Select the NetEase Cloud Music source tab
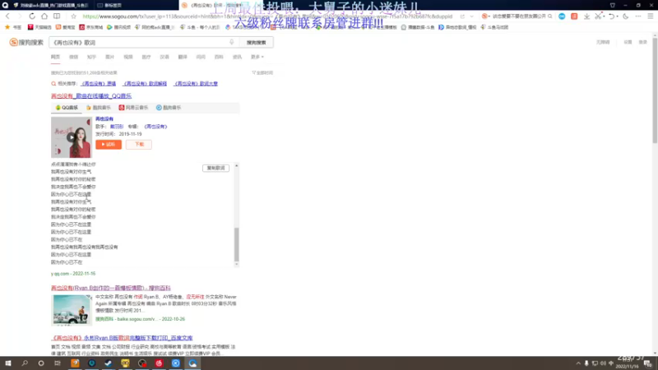The height and width of the screenshot is (370, 658). click(x=133, y=108)
